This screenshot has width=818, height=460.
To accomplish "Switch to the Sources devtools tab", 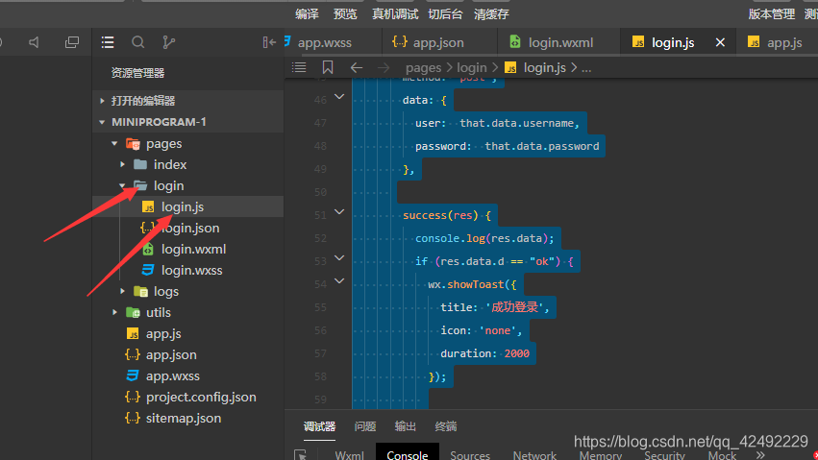I will point(470,455).
